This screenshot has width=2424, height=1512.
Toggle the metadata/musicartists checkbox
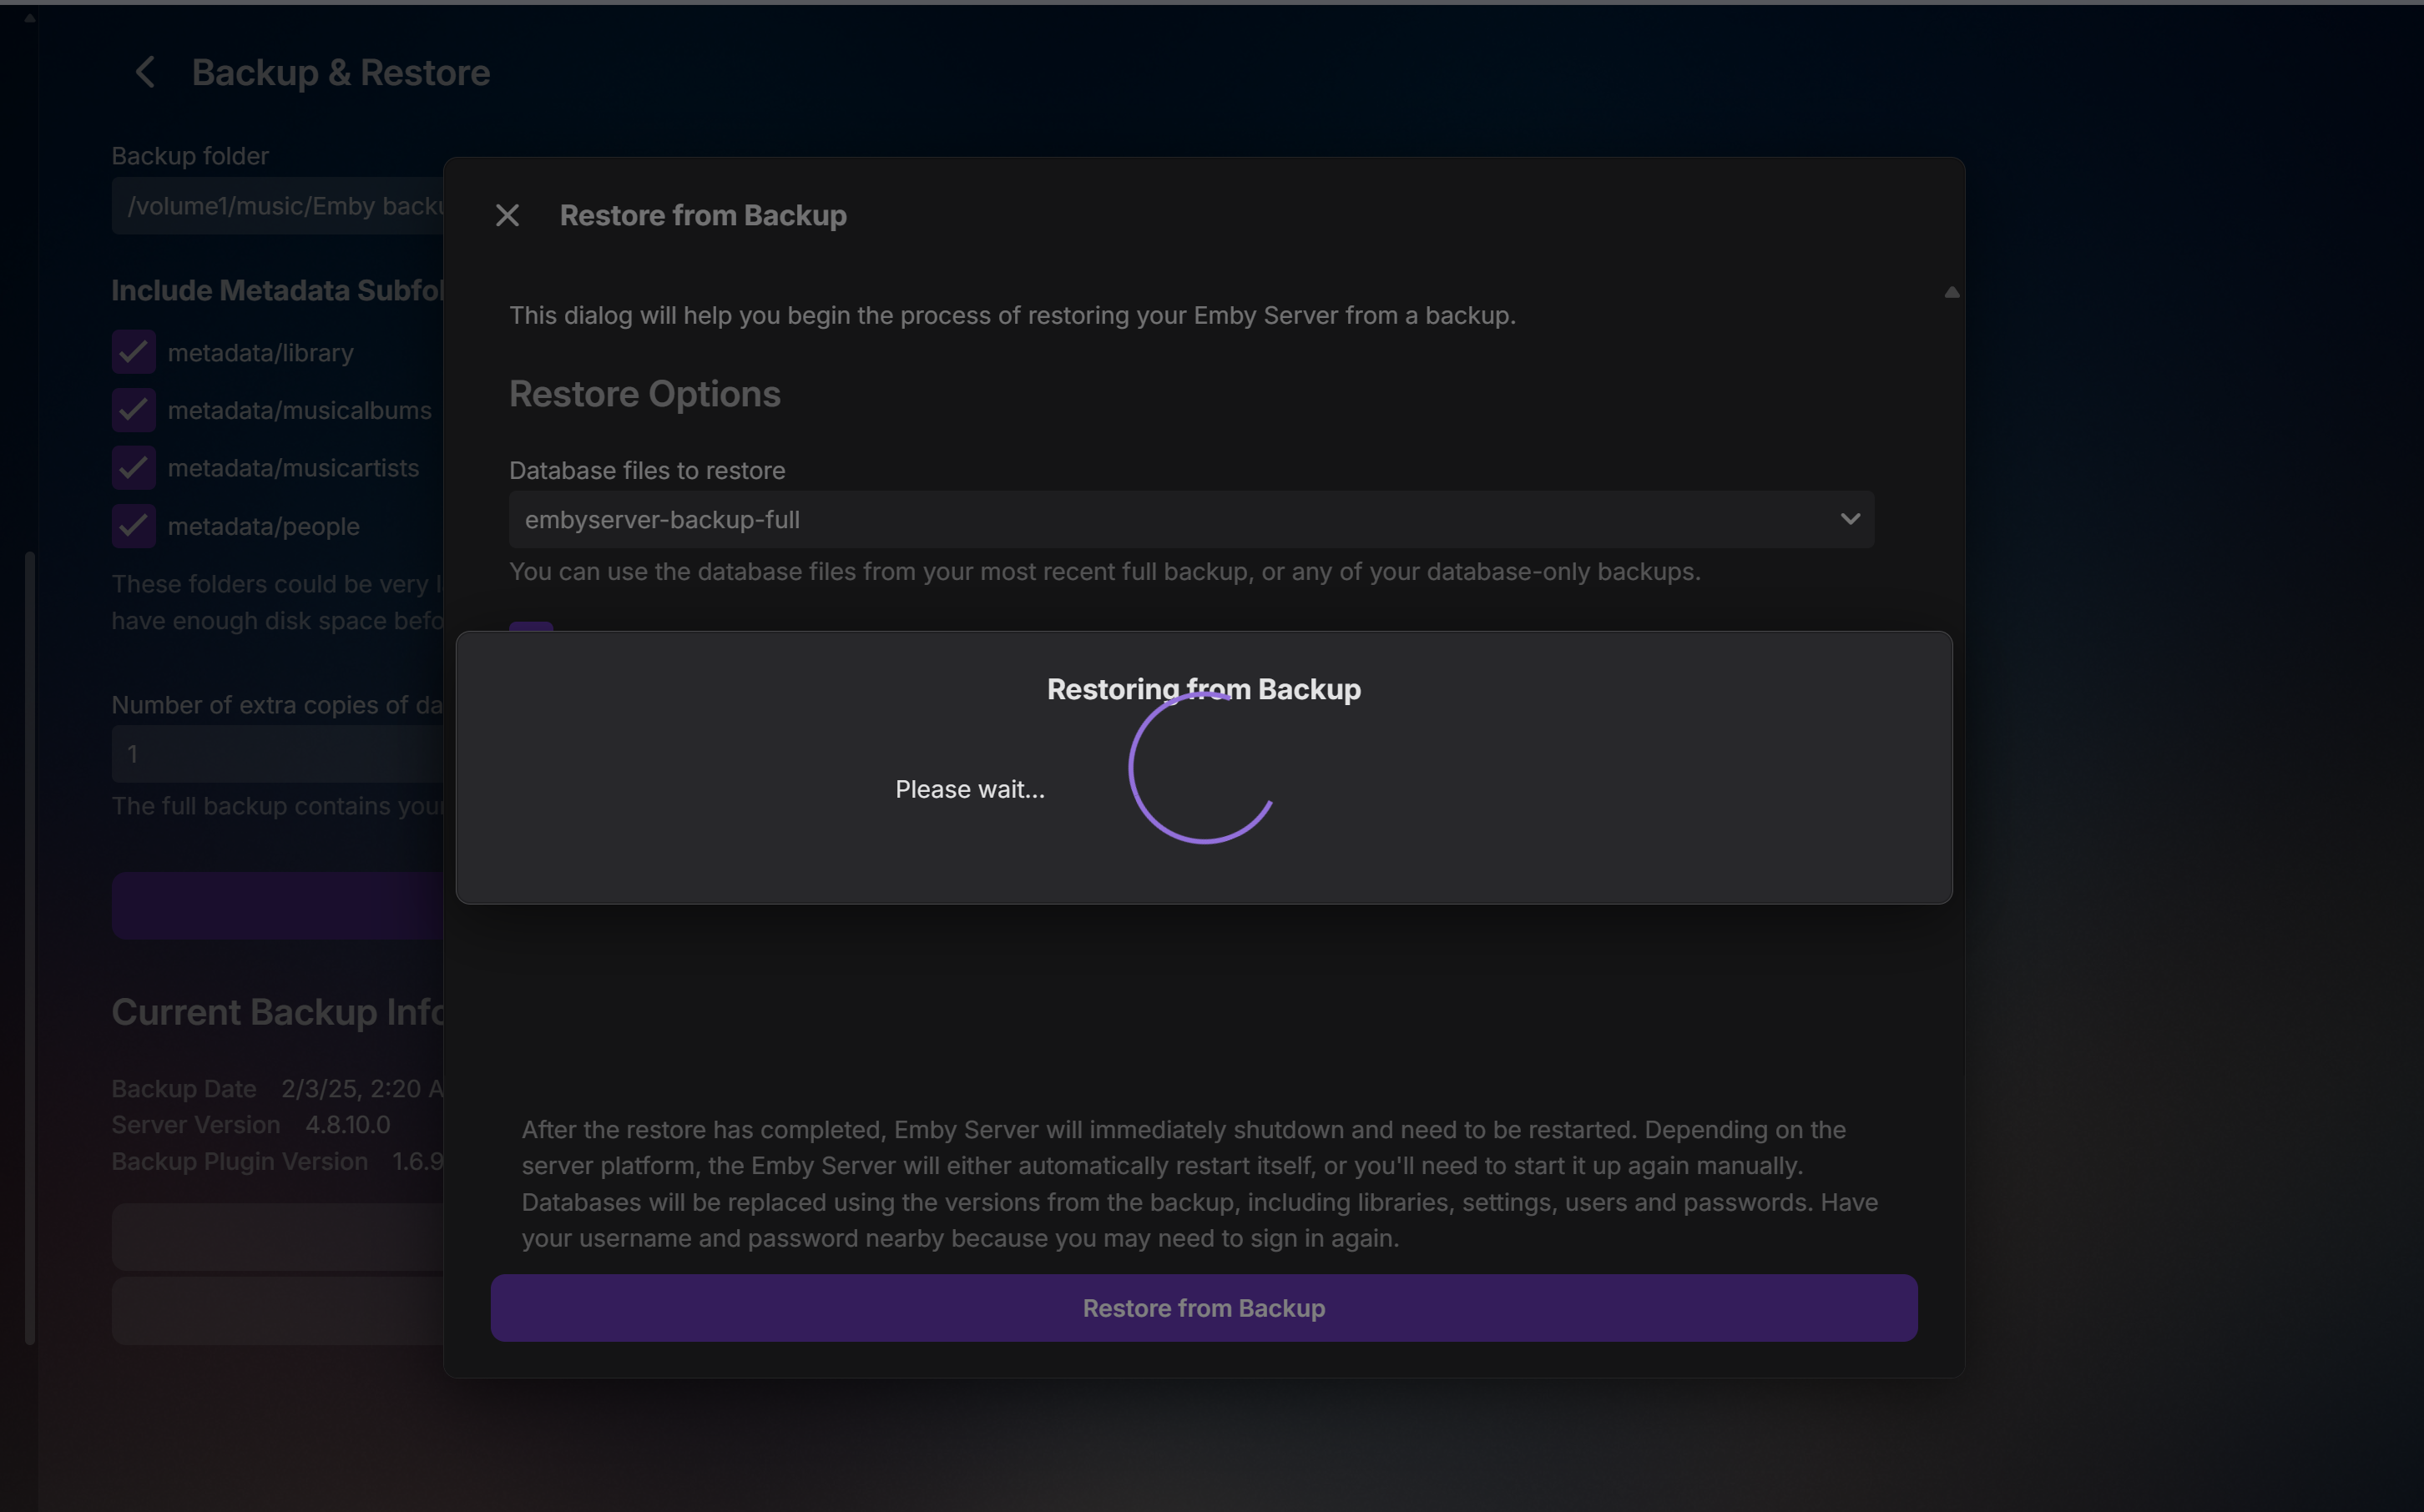[133, 467]
